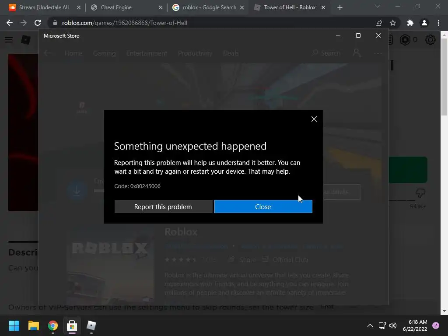This screenshot has width=448, height=336.
Task: Click the browser page vertical scrollbar
Action: [444, 77]
